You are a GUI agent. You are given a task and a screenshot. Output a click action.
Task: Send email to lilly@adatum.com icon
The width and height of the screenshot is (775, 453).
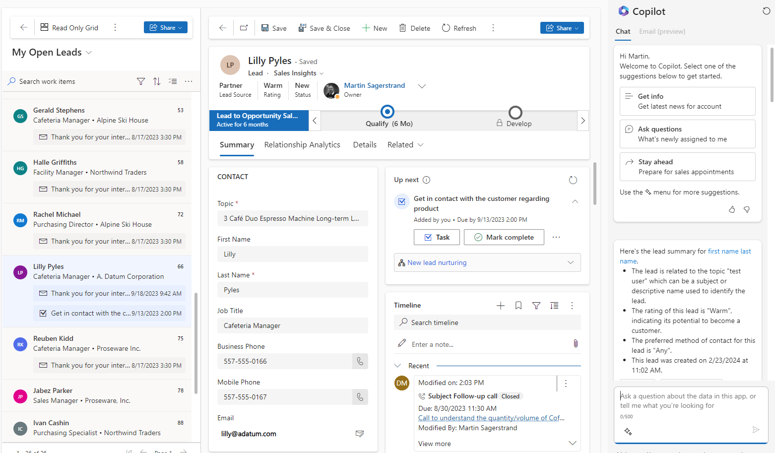(360, 434)
